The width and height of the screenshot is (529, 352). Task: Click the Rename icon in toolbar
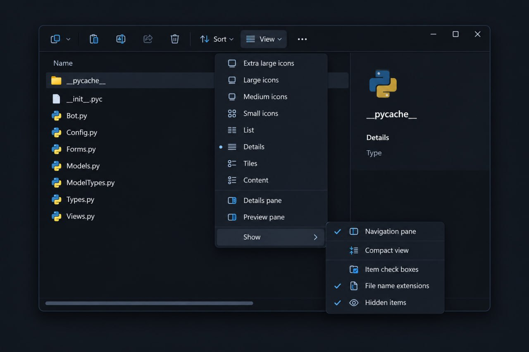pyautogui.click(x=121, y=39)
